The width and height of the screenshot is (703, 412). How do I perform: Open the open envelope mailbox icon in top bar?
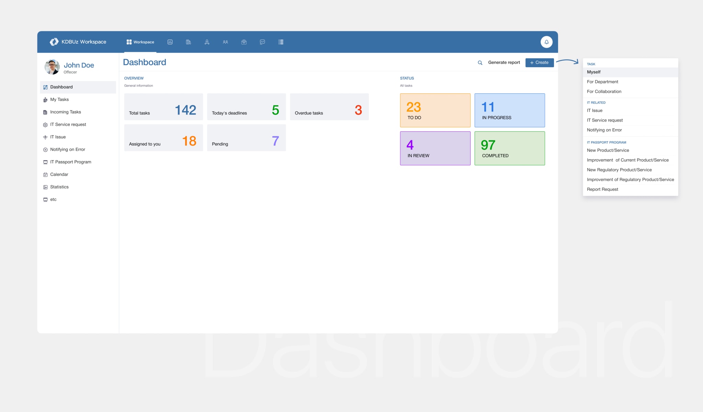pyautogui.click(x=244, y=42)
